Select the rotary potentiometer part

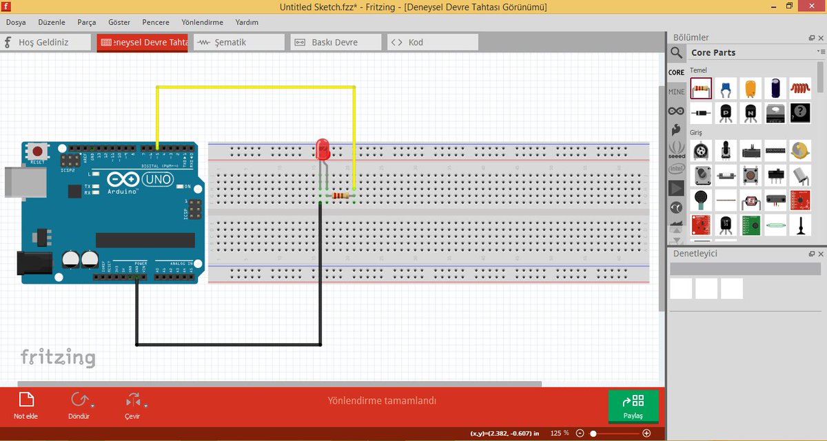pos(701,150)
